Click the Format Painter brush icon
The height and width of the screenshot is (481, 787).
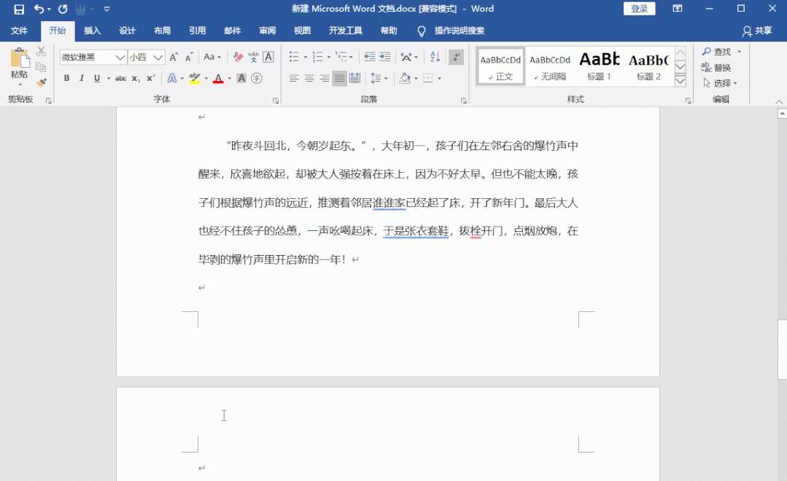(42, 82)
